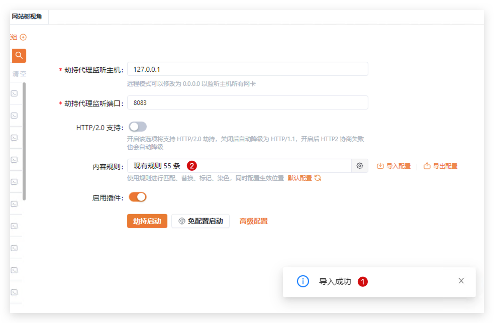Click the 现有规则 55 条 rules field
This screenshot has height=323, width=494.
[239, 166]
